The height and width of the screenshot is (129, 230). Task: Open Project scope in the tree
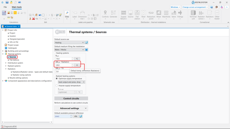pyautogui.click(x=13, y=45)
